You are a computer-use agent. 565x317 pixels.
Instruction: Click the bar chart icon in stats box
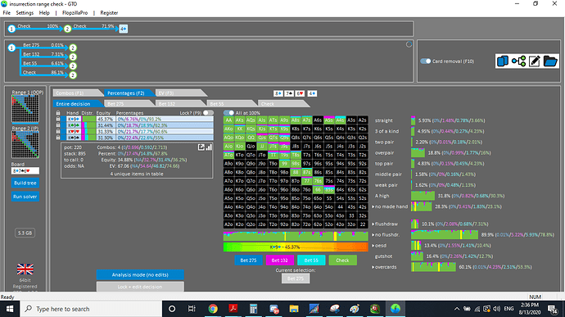point(209,147)
